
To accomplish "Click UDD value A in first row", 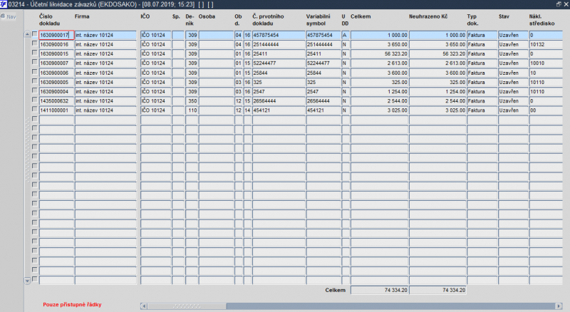I will [345, 35].
